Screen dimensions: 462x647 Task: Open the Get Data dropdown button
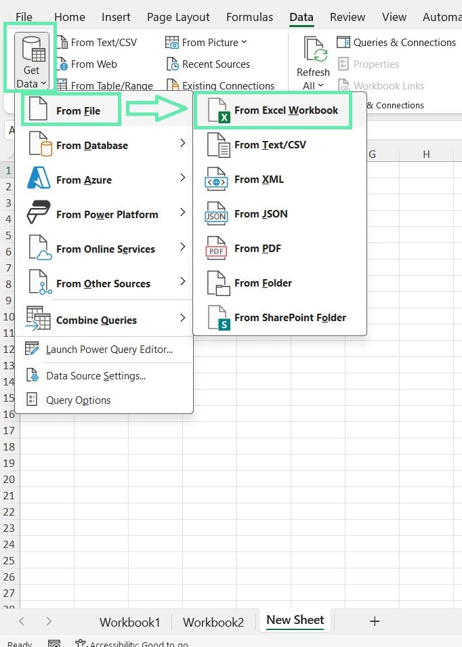[x=31, y=61]
